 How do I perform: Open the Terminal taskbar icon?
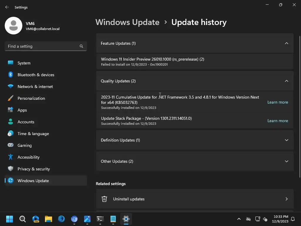pos(100,219)
